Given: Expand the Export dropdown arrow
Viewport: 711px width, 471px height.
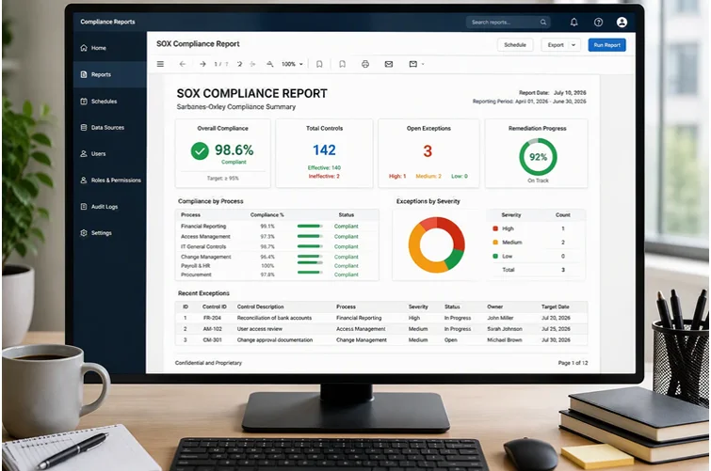Looking at the screenshot, I should click(x=574, y=45).
